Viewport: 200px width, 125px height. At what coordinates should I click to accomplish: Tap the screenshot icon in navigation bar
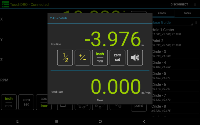[x=17, y=121]
